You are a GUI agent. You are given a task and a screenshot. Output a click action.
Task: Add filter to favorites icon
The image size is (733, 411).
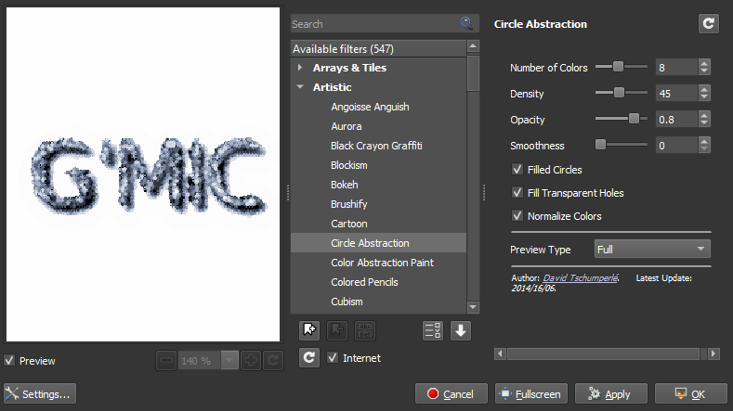click(x=309, y=330)
